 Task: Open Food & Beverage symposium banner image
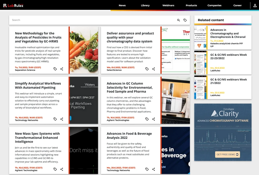175,150
